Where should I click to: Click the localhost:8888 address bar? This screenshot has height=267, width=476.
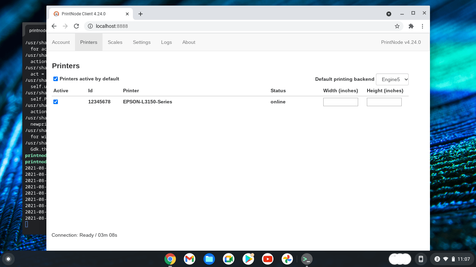tap(244, 26)
